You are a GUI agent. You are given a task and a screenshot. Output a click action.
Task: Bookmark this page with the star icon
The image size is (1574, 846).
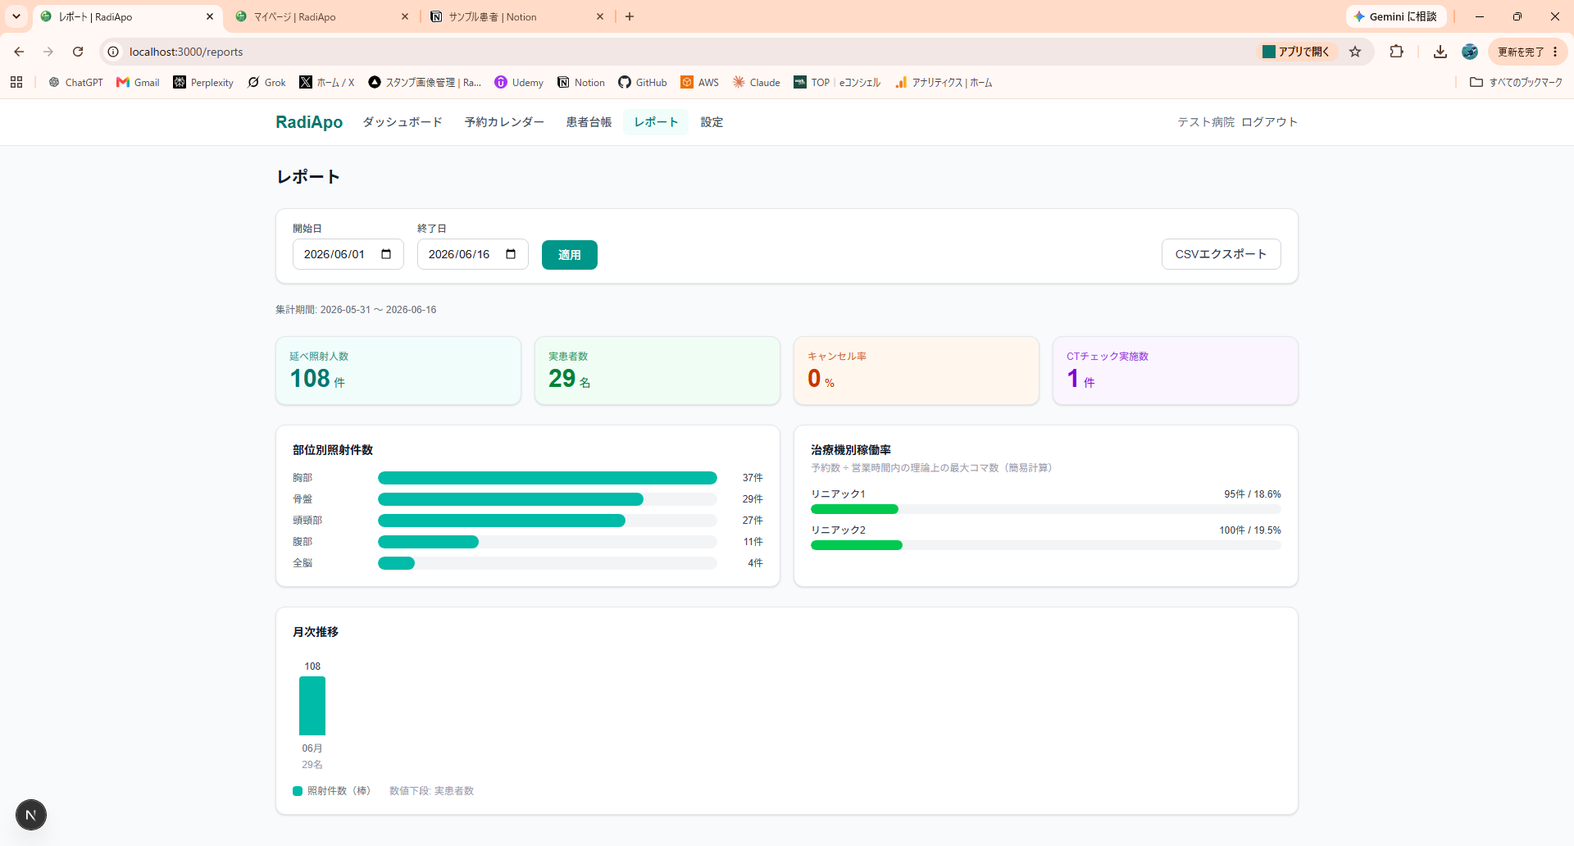click(1355, 52)
